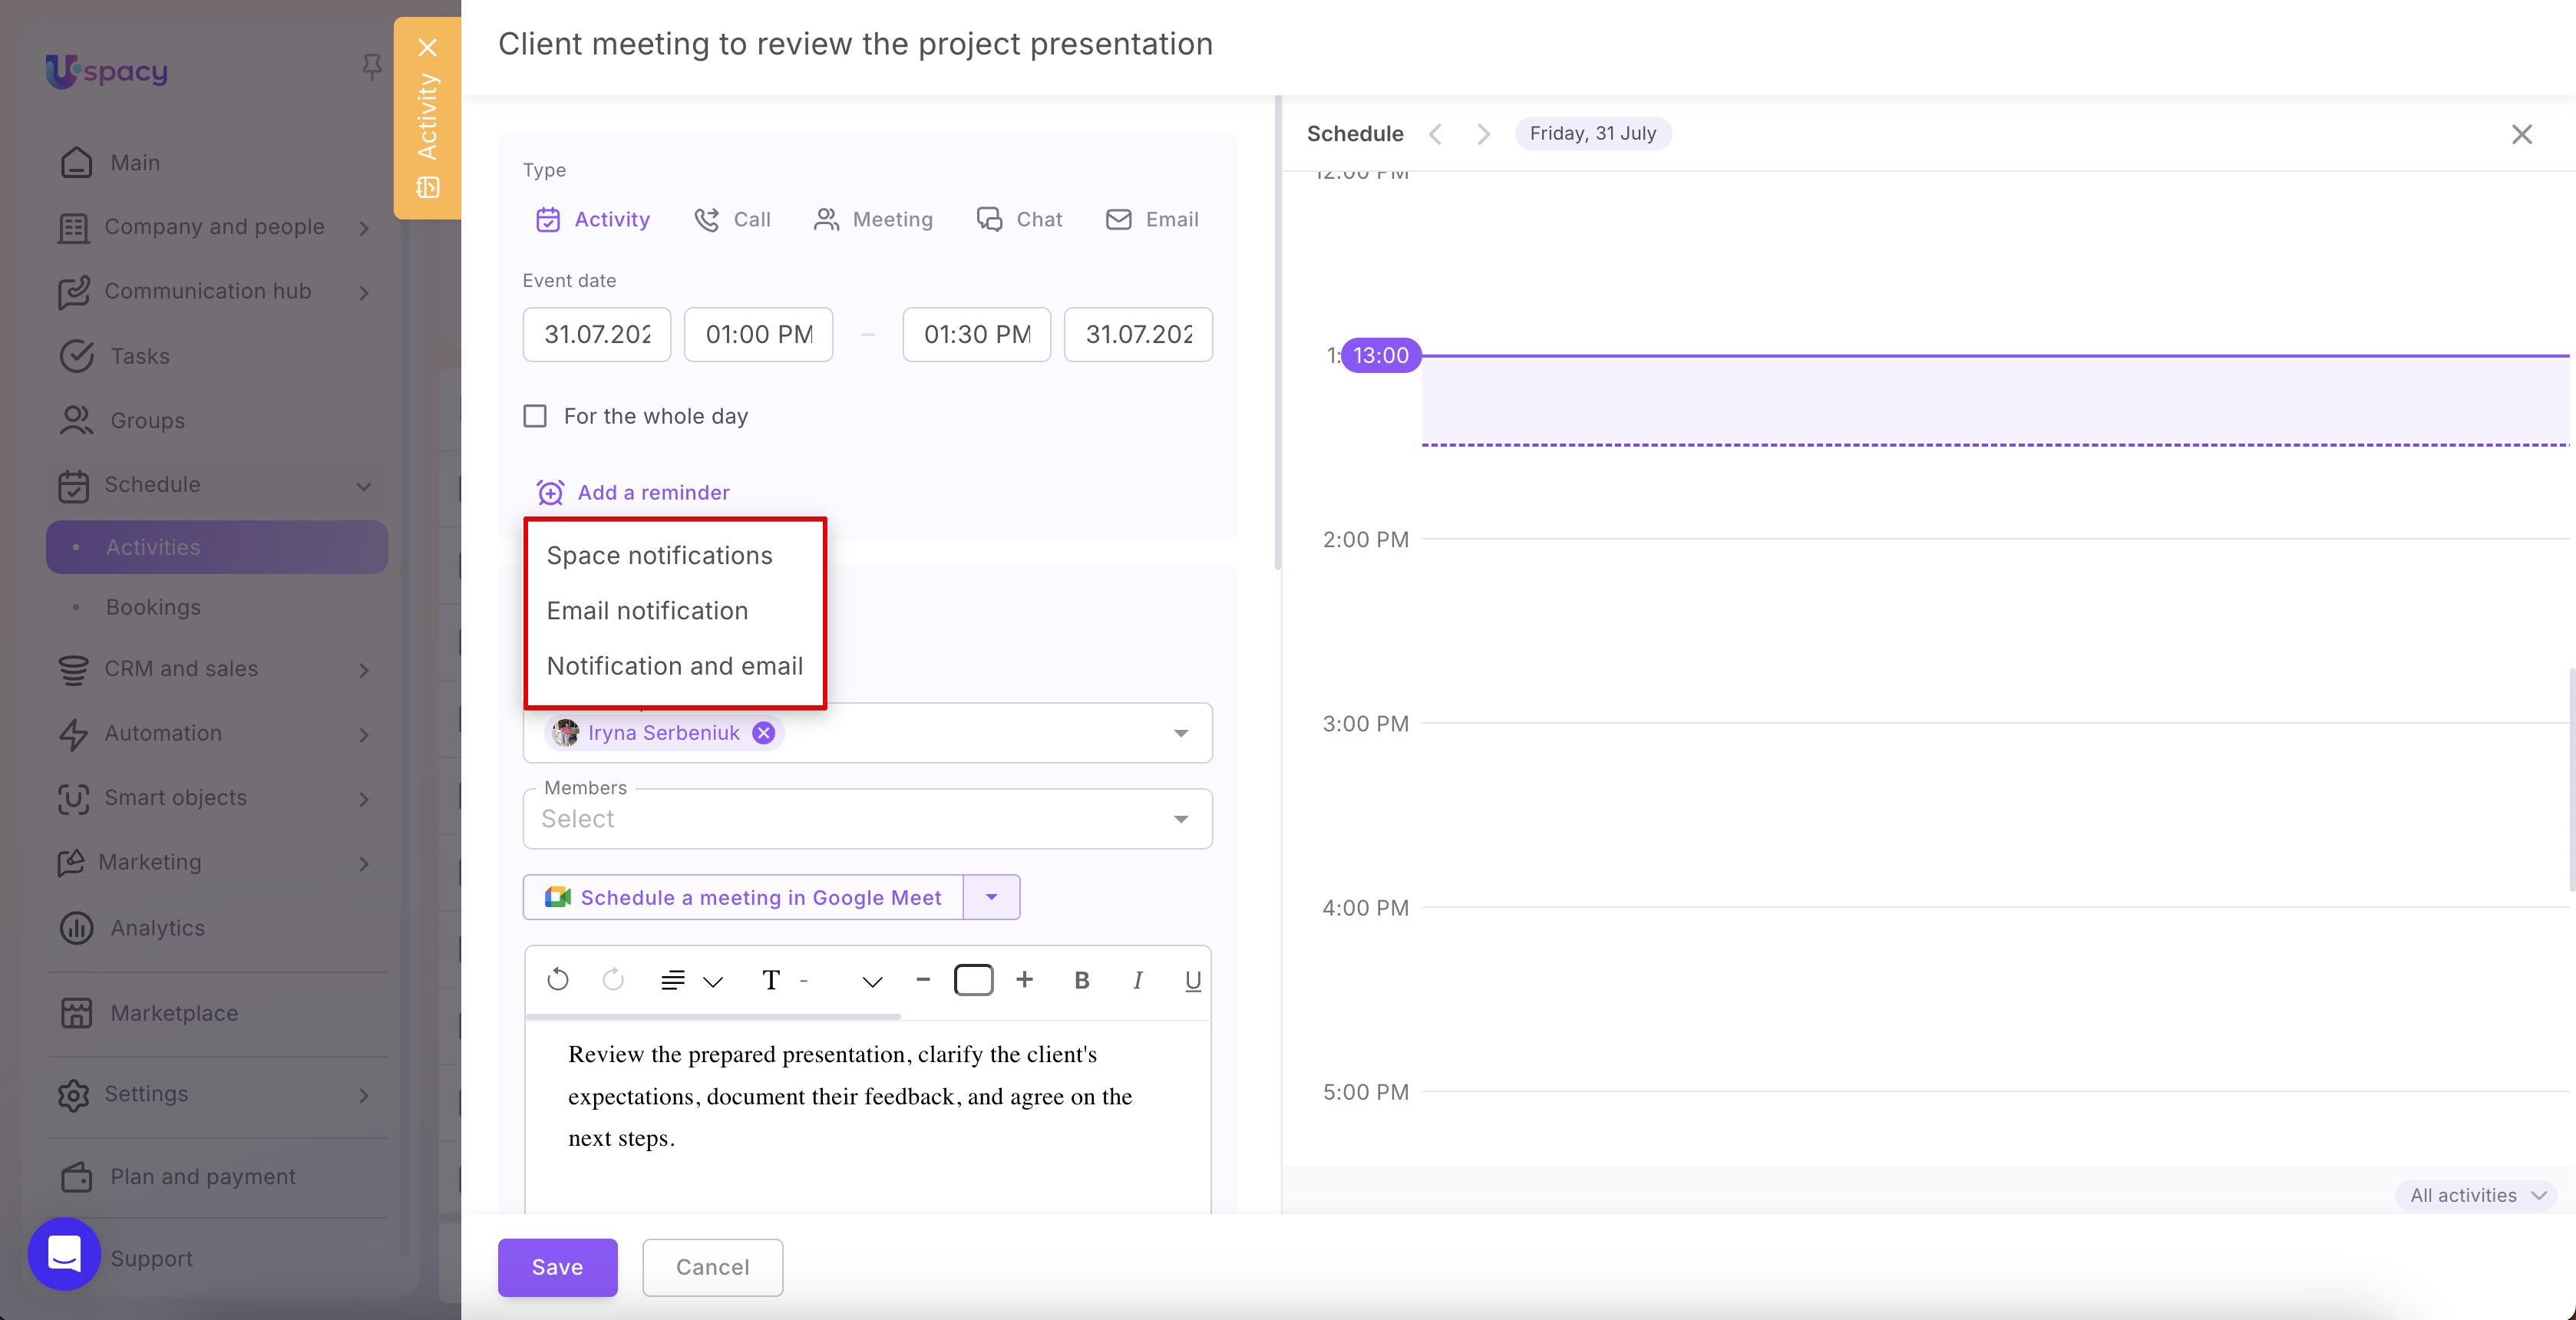
Task: Redo in the text editor toolbar
Action: (x=613, y=980)
